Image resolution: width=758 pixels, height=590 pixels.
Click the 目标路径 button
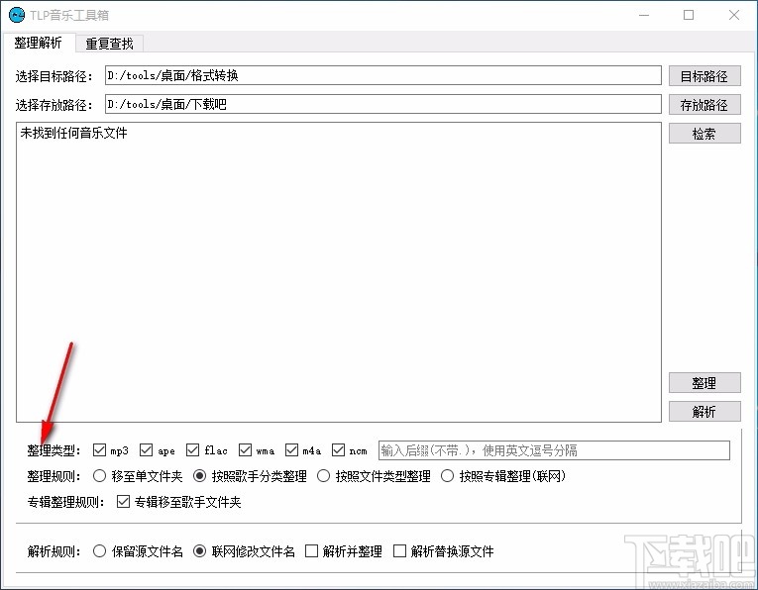click(x=704, y=76)
